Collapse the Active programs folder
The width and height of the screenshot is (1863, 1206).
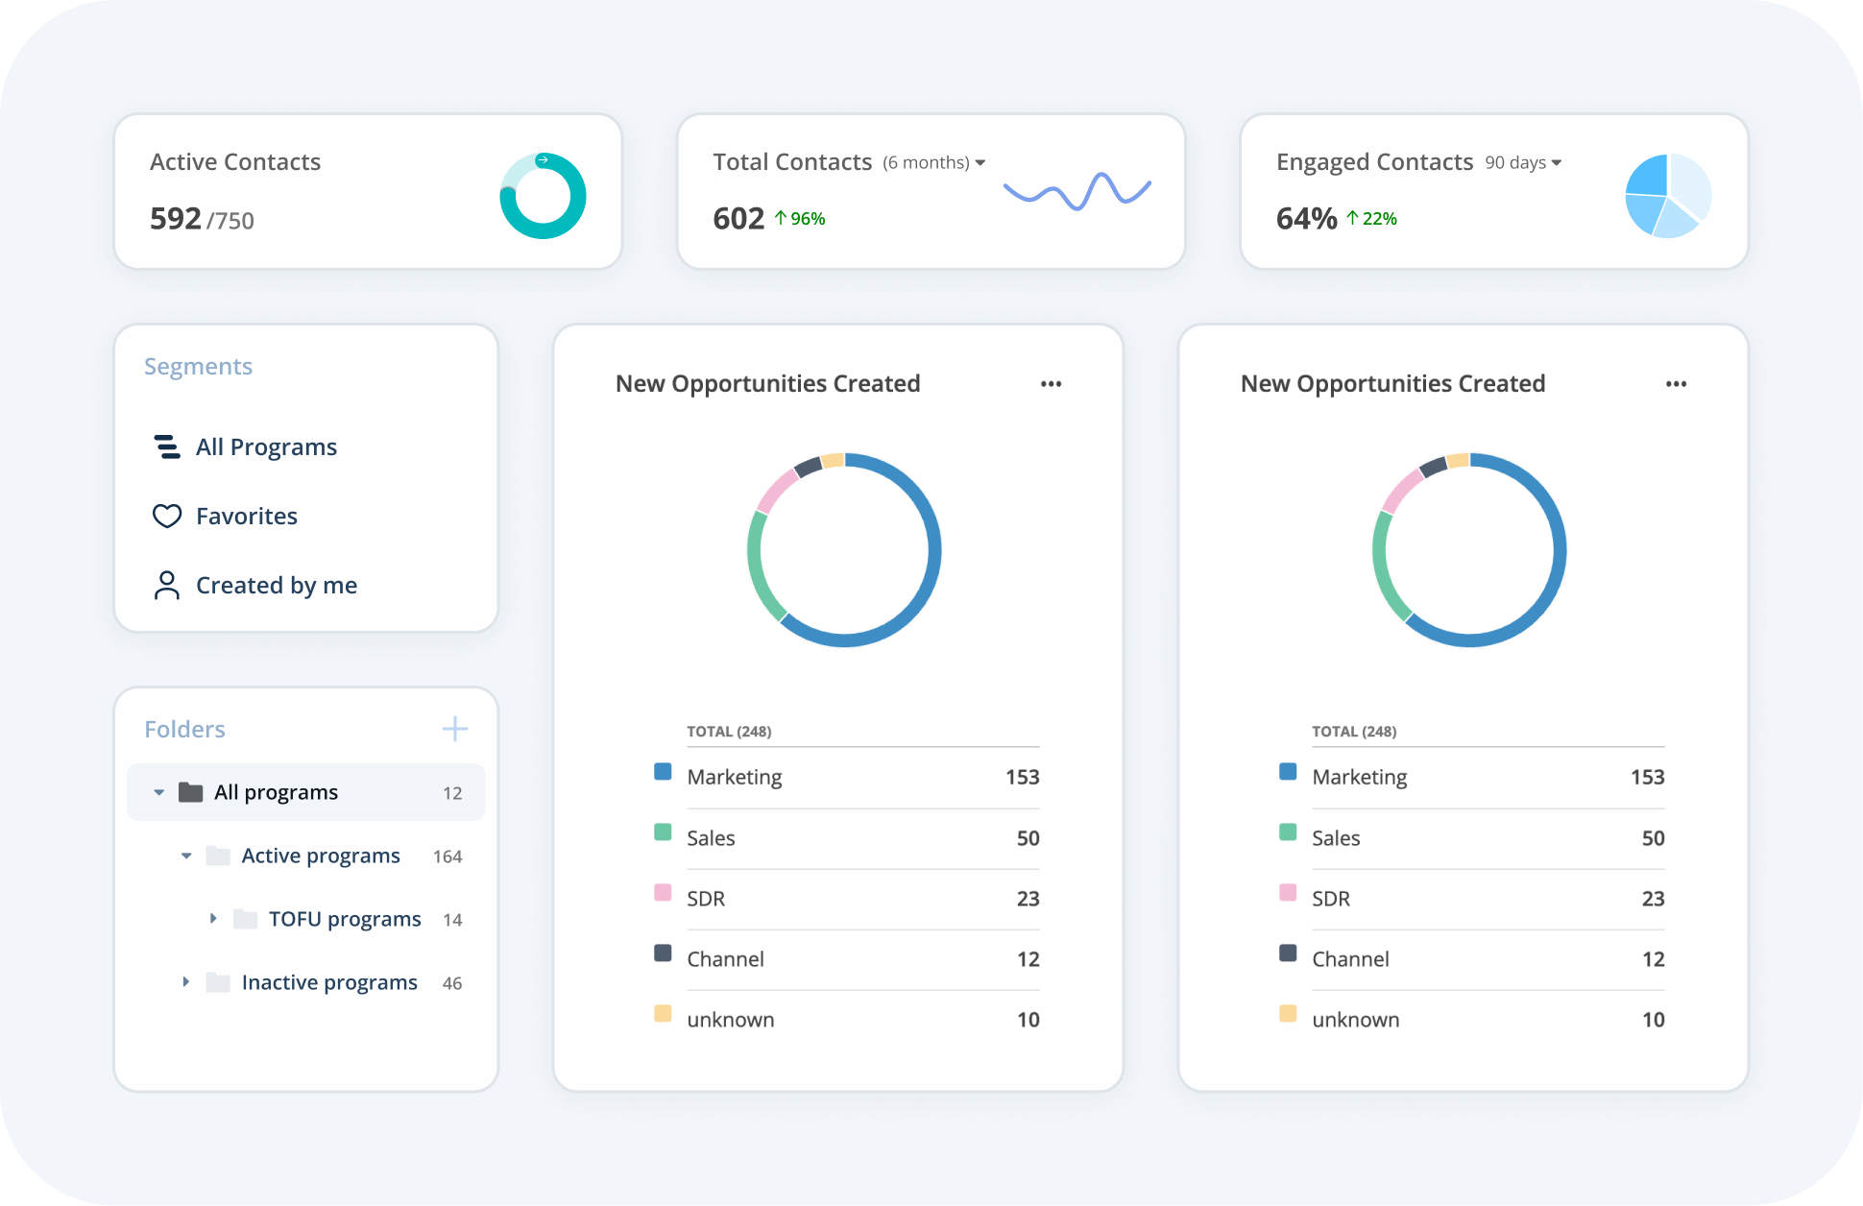tap(185, 855)
